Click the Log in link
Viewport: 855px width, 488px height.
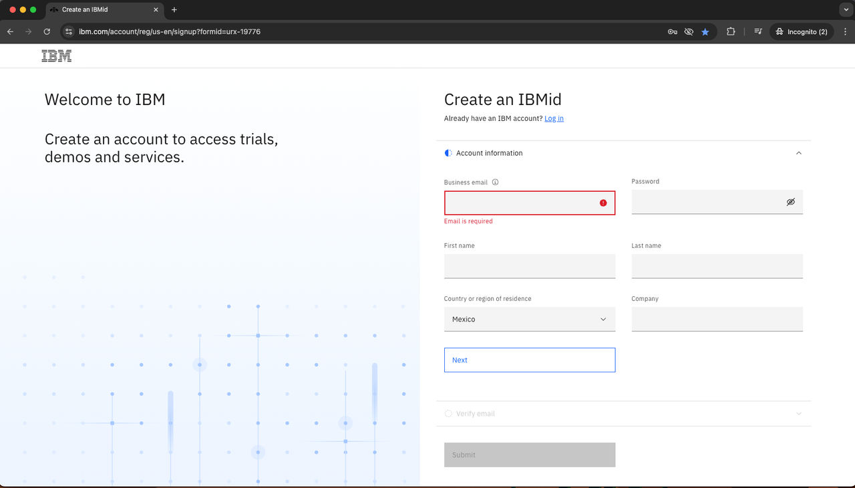coord(554,118)
